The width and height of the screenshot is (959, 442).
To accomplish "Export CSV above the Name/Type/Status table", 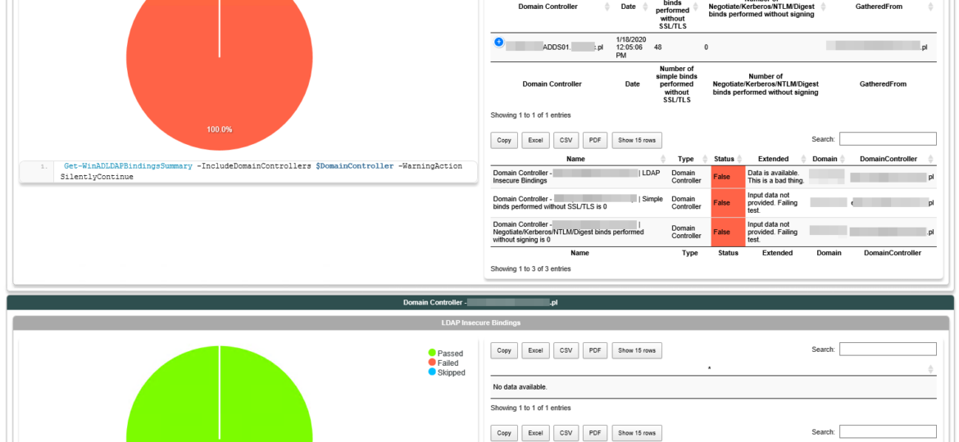I will click(x=566, y=141).
